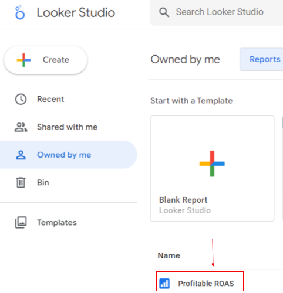Click the Create button
Screen dimensions: 283x293
pyautogui.click(x=46, y=60)
